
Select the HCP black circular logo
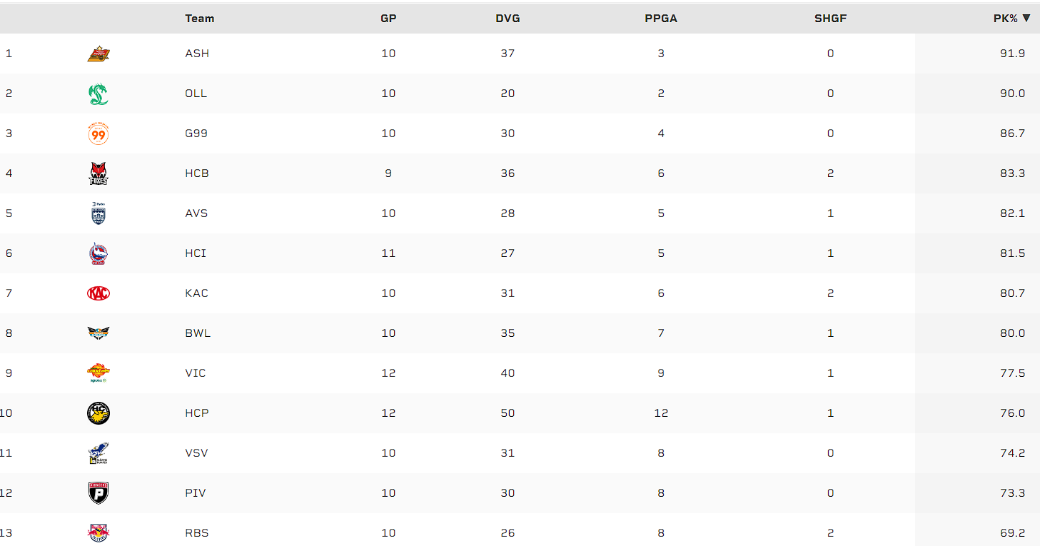99,413
